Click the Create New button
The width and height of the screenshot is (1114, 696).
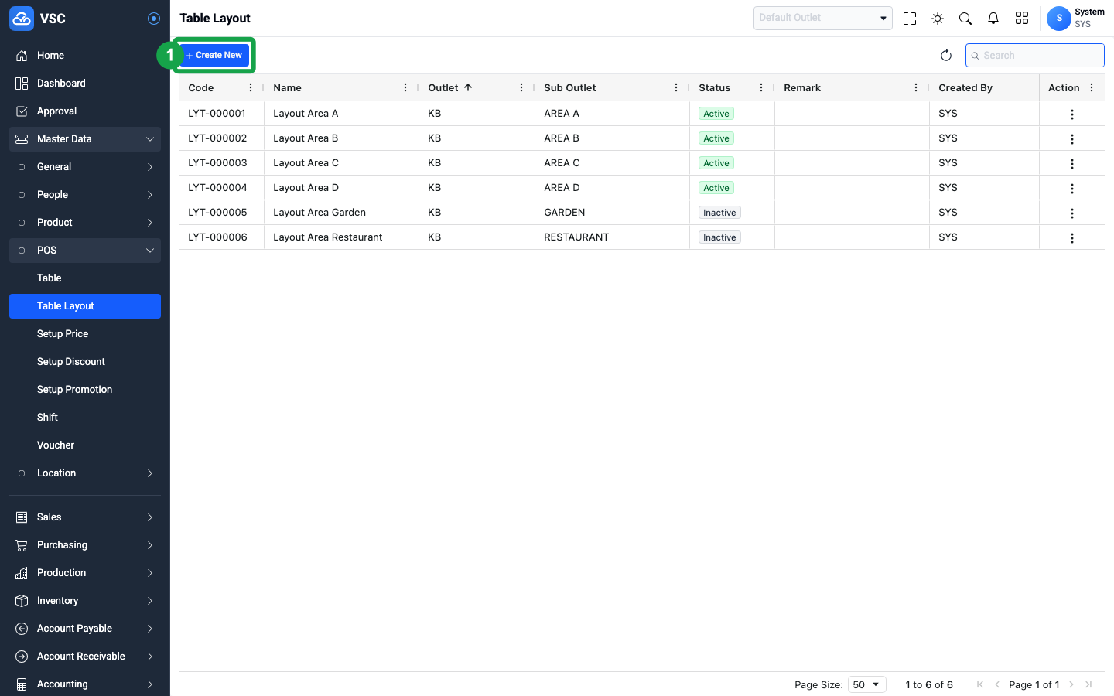pos(214,56)
